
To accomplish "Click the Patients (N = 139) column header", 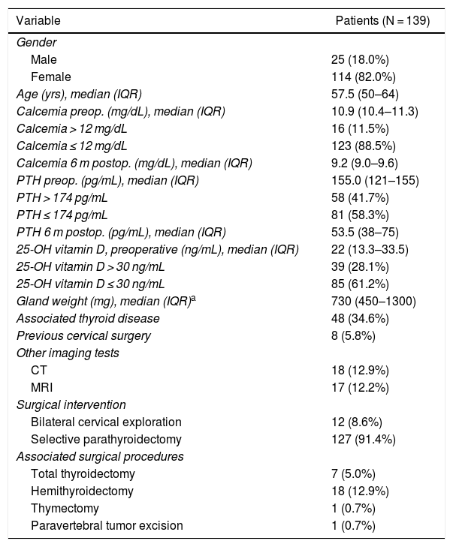I will [382, 20].
